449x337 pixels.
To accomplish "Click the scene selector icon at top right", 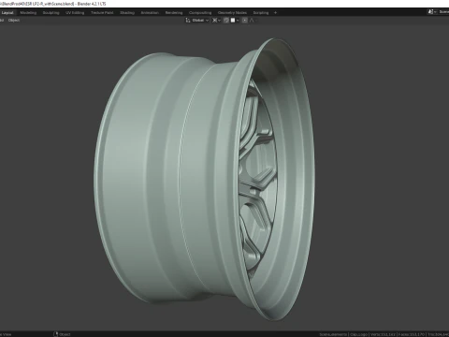I will [x=431, y=12].
